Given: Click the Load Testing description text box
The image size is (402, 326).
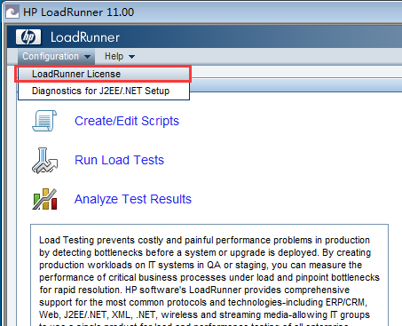Looking at the screenshot, I should [x=209, y=274].
